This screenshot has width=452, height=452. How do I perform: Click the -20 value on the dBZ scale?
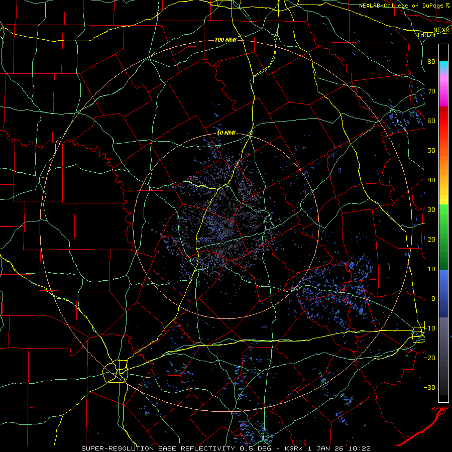pyautogui.click(x=429, y=358)
